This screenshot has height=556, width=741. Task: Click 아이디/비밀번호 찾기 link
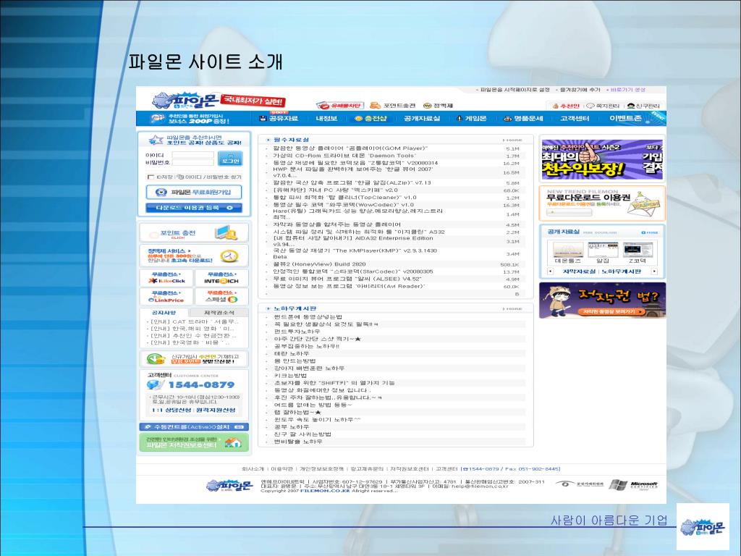coord(209,177)
